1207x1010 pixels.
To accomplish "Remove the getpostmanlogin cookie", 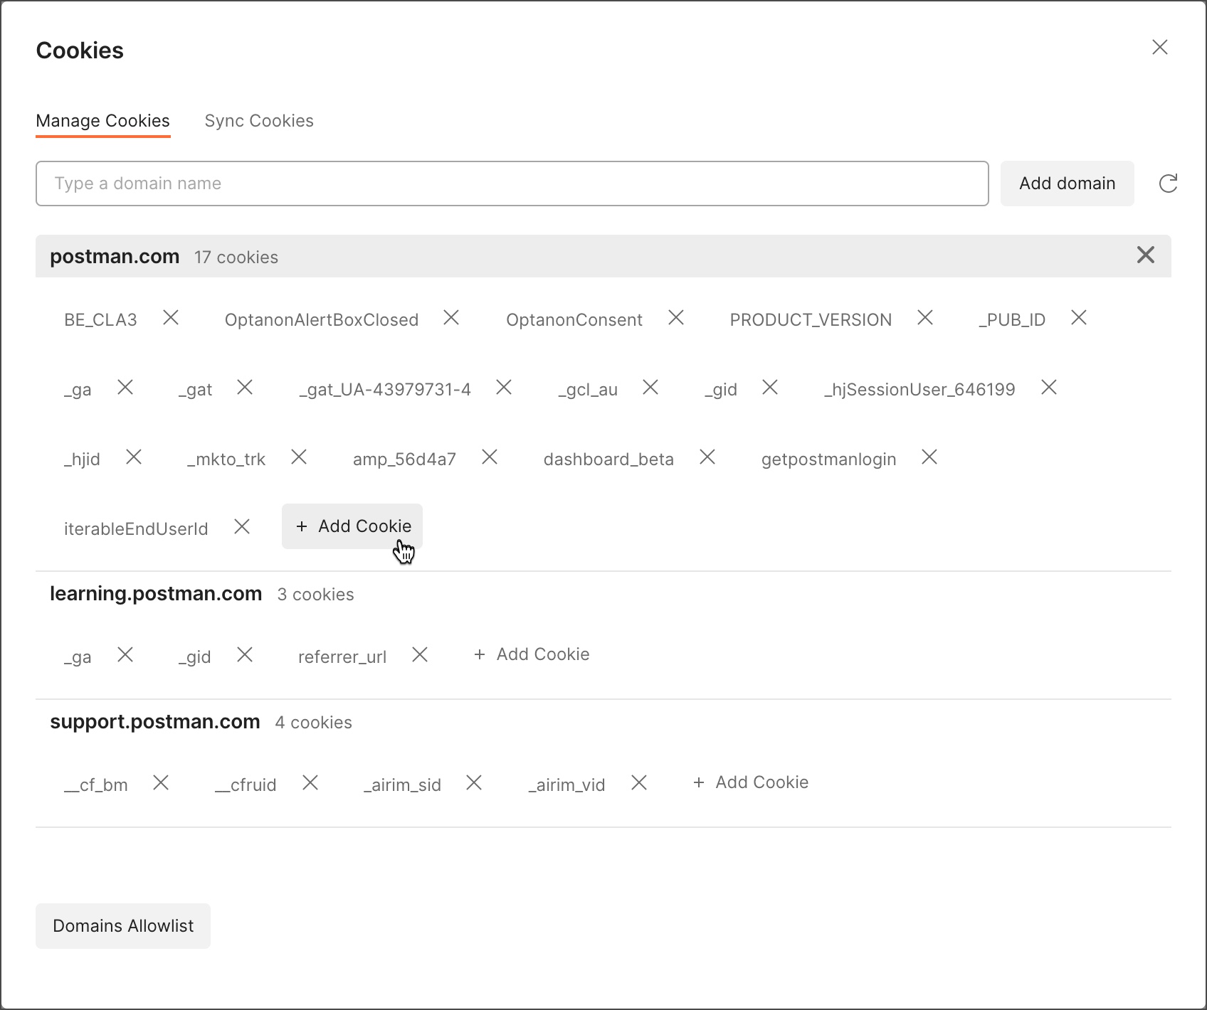I will [x=929, y=457].
